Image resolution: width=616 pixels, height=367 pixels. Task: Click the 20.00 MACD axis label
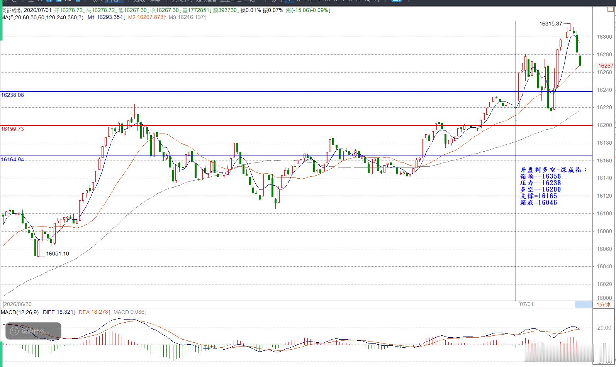click(604, 328)
